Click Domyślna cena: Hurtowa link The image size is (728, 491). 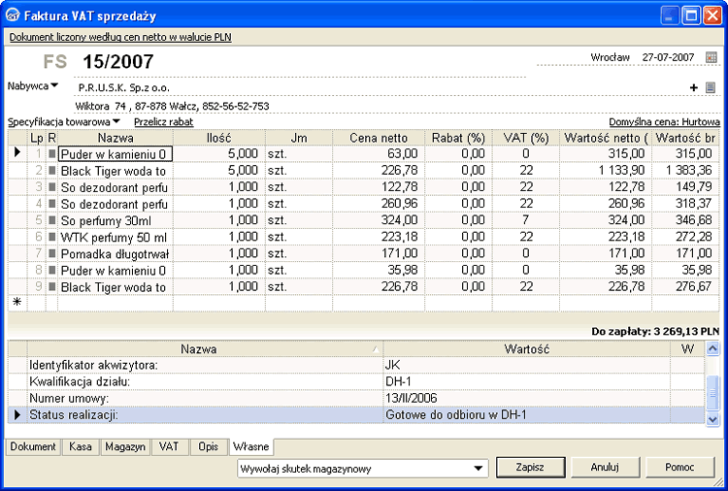tap(664, 122)
